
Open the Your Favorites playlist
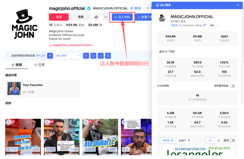43,88
